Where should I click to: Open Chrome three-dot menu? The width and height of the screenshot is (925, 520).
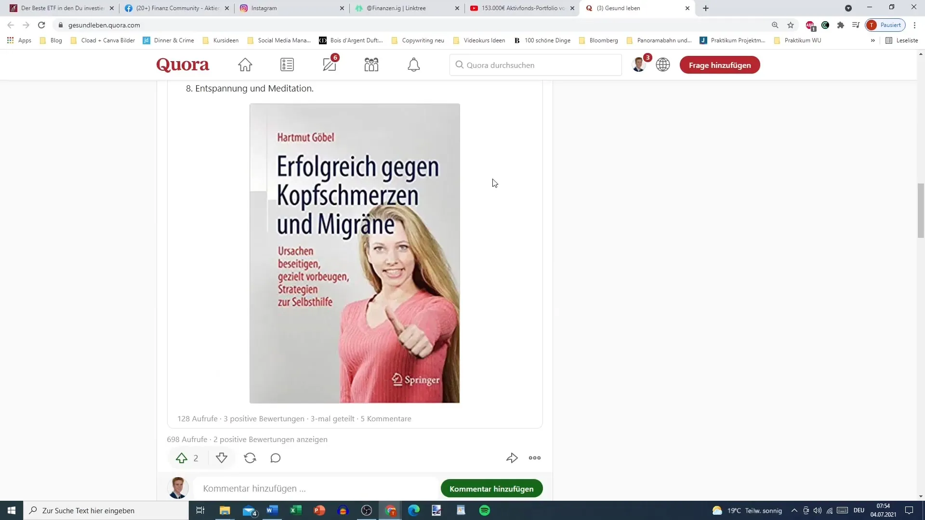[x=914, y=25]
